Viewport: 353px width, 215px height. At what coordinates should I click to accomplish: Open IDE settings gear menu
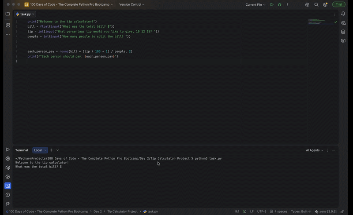tap(325, 4)
